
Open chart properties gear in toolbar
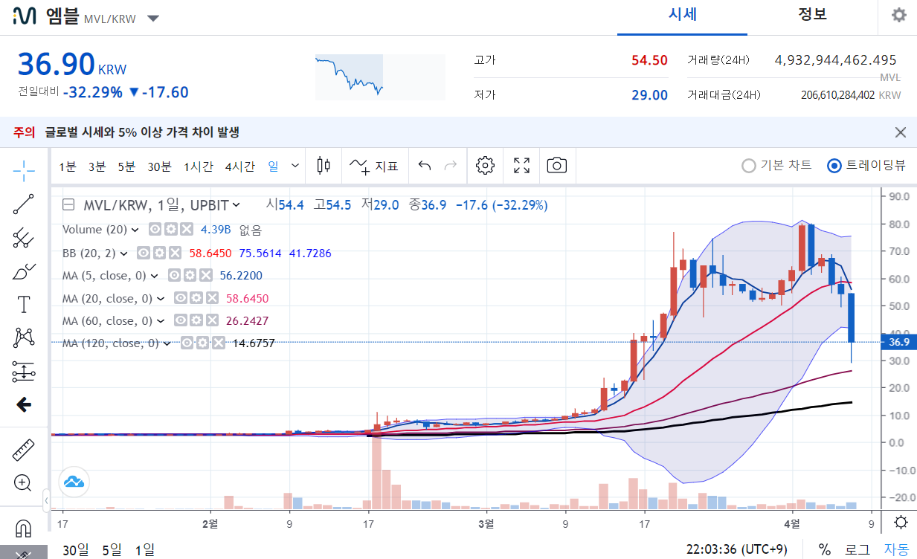pos(486,166)
